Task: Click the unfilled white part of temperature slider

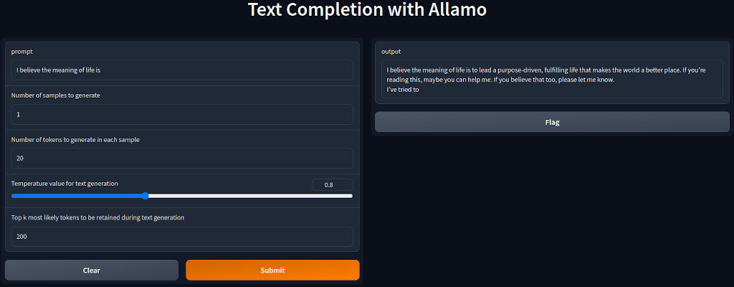Action: click(x=251, y=195)
